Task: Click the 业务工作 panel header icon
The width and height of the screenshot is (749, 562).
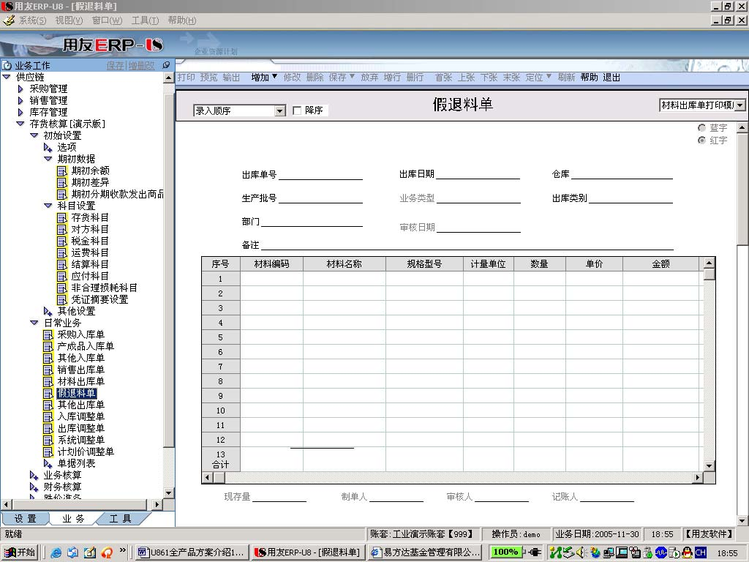Action: point(7,65)
